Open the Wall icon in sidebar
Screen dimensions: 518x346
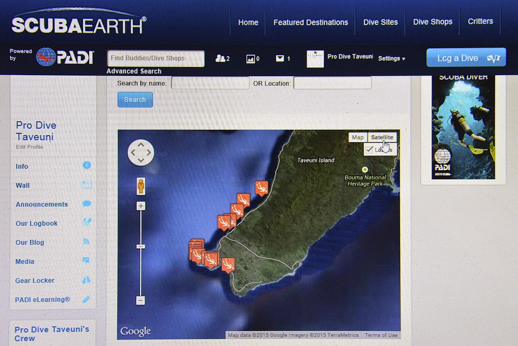coord(87,184)
